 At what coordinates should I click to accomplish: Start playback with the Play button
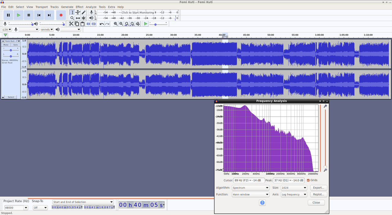coord(18,15)
